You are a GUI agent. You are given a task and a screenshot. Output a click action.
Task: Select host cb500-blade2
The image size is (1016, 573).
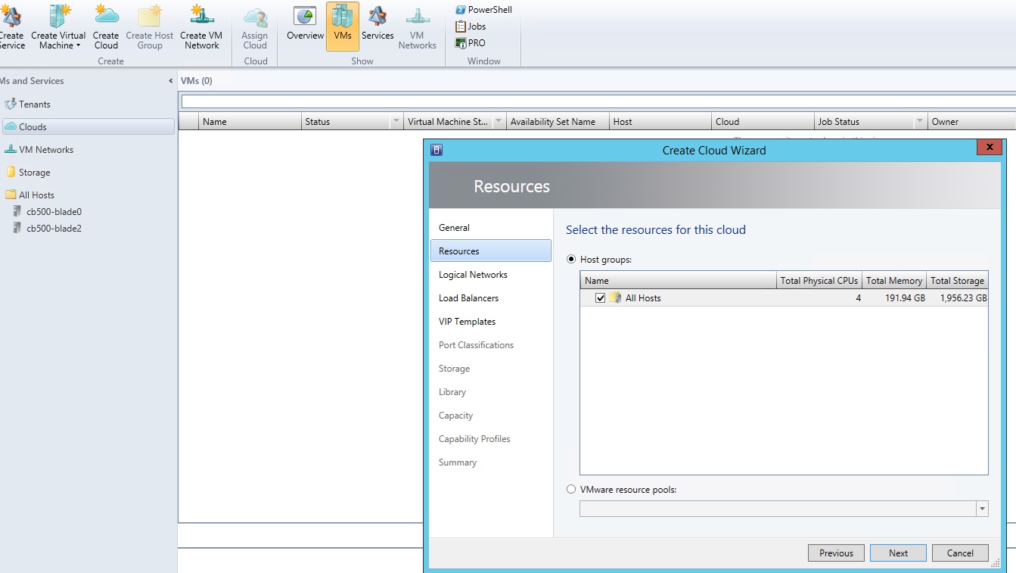click(48, 229)
